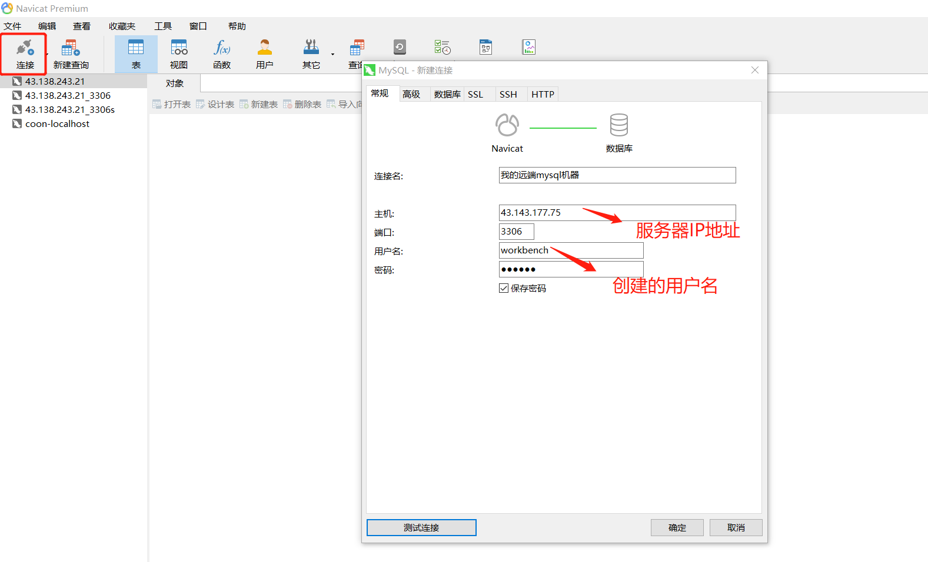The height and width of the screenshot is (562, 928).
Task: Select connection 43.138.243.21_3306s
Action: [74, 109]
